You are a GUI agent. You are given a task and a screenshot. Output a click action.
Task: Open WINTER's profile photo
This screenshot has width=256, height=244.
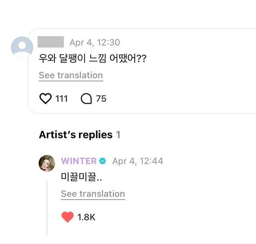tap(47, 163)
